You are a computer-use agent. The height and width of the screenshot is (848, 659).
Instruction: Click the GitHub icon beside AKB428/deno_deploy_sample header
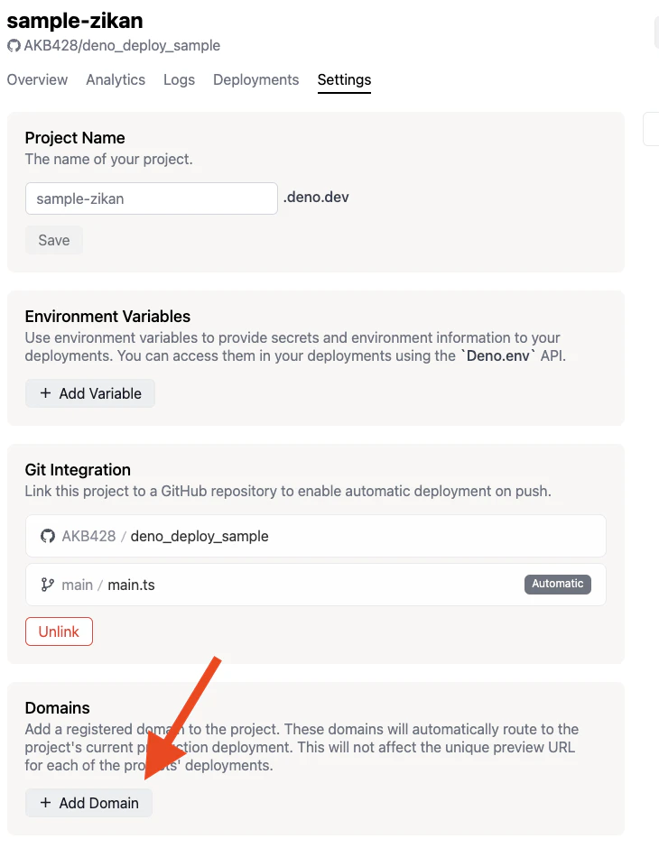14,45
